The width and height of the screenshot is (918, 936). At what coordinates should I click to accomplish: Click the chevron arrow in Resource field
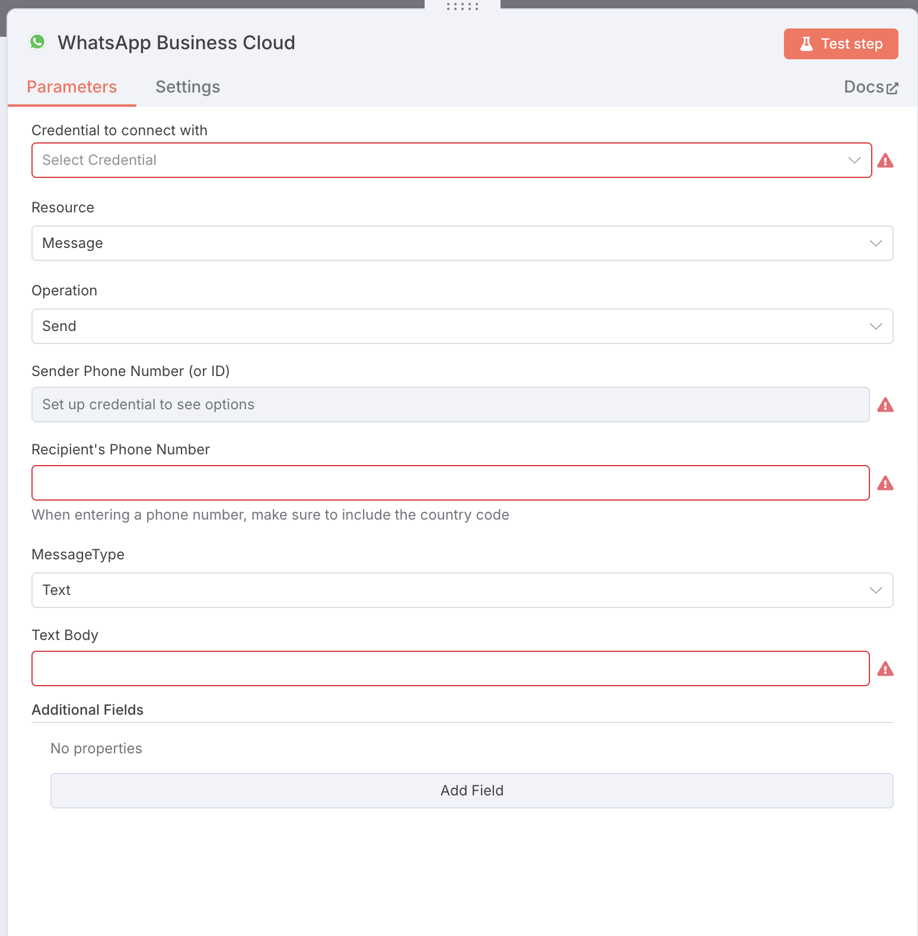pyautogui.click(x=876, y=243)
